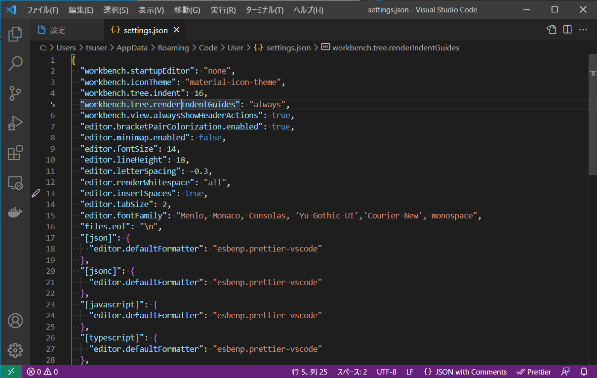Click the "always" value on line 5
Viewport: 597px width, 378px height.
[x=268, y=104]
